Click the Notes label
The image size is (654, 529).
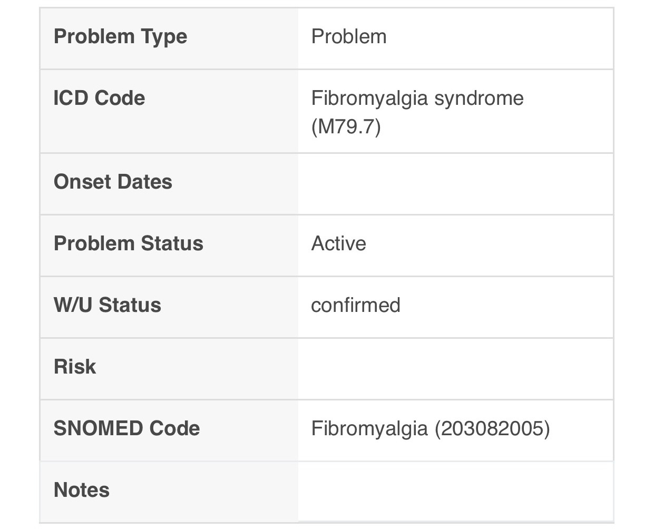pyautogui.click(x=82, y=490)
